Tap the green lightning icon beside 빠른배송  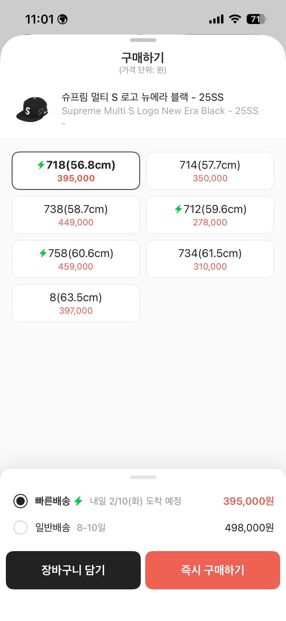[x=78, y=501]
